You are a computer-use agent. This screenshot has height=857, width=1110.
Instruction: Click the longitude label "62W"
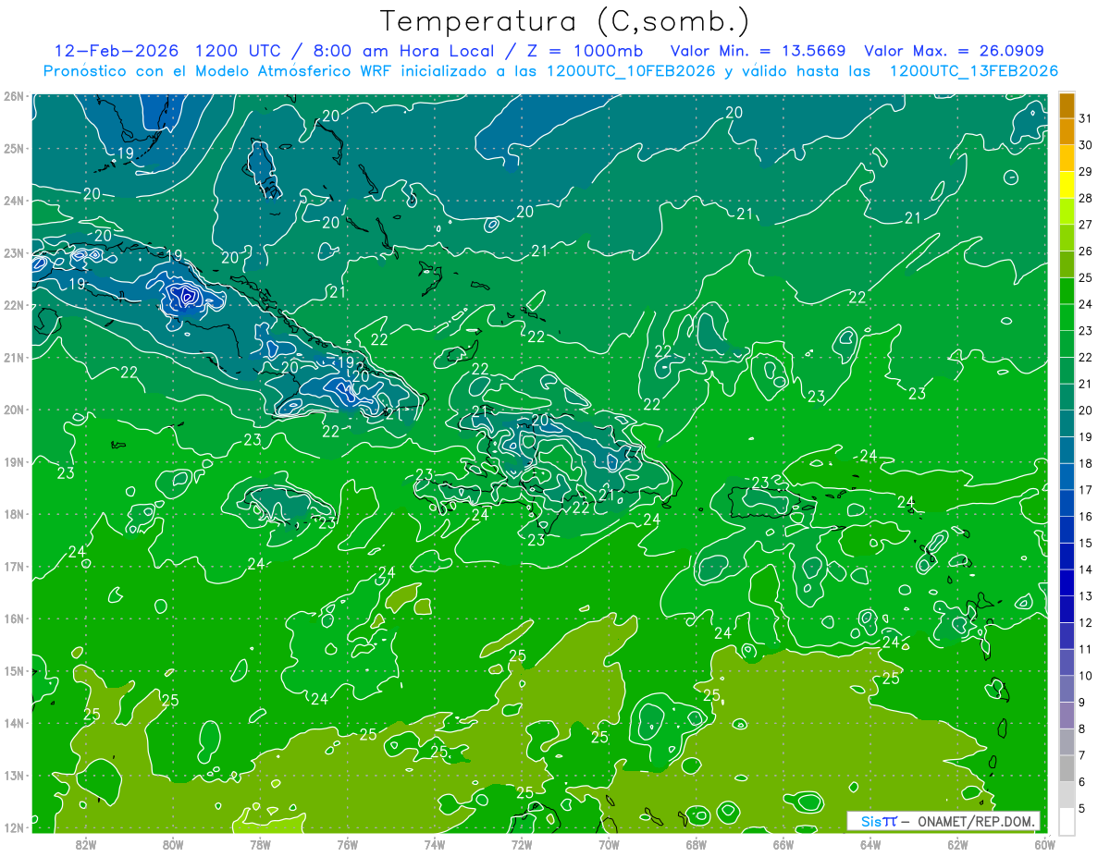pos(957,844)
